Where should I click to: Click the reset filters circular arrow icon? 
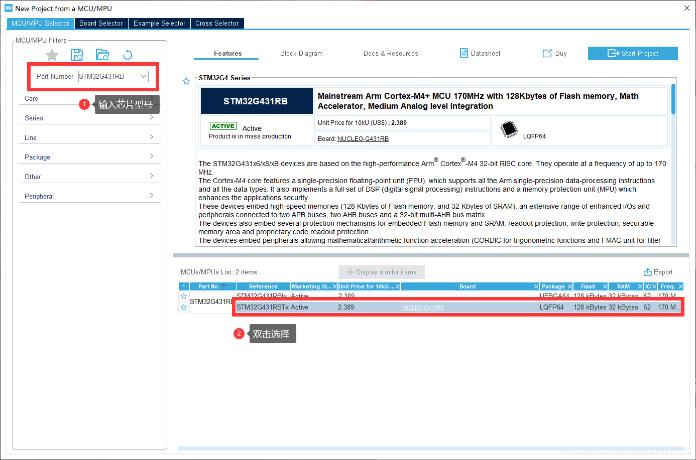[128, 55]
